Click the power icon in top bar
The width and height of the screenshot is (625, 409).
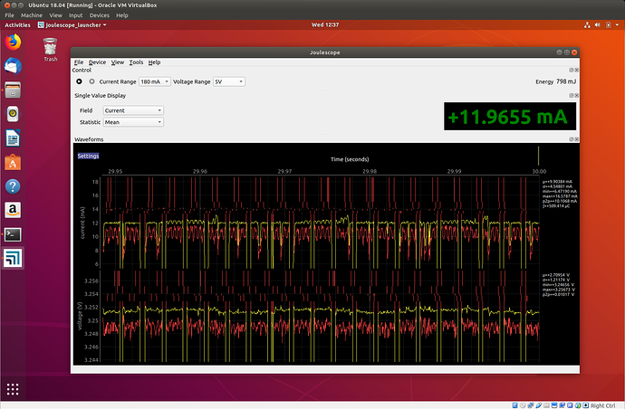(x=609, y=24)
